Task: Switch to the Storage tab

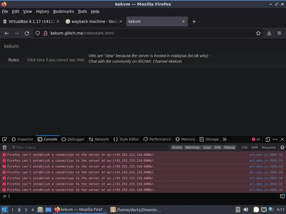Action: pos(209,139)
